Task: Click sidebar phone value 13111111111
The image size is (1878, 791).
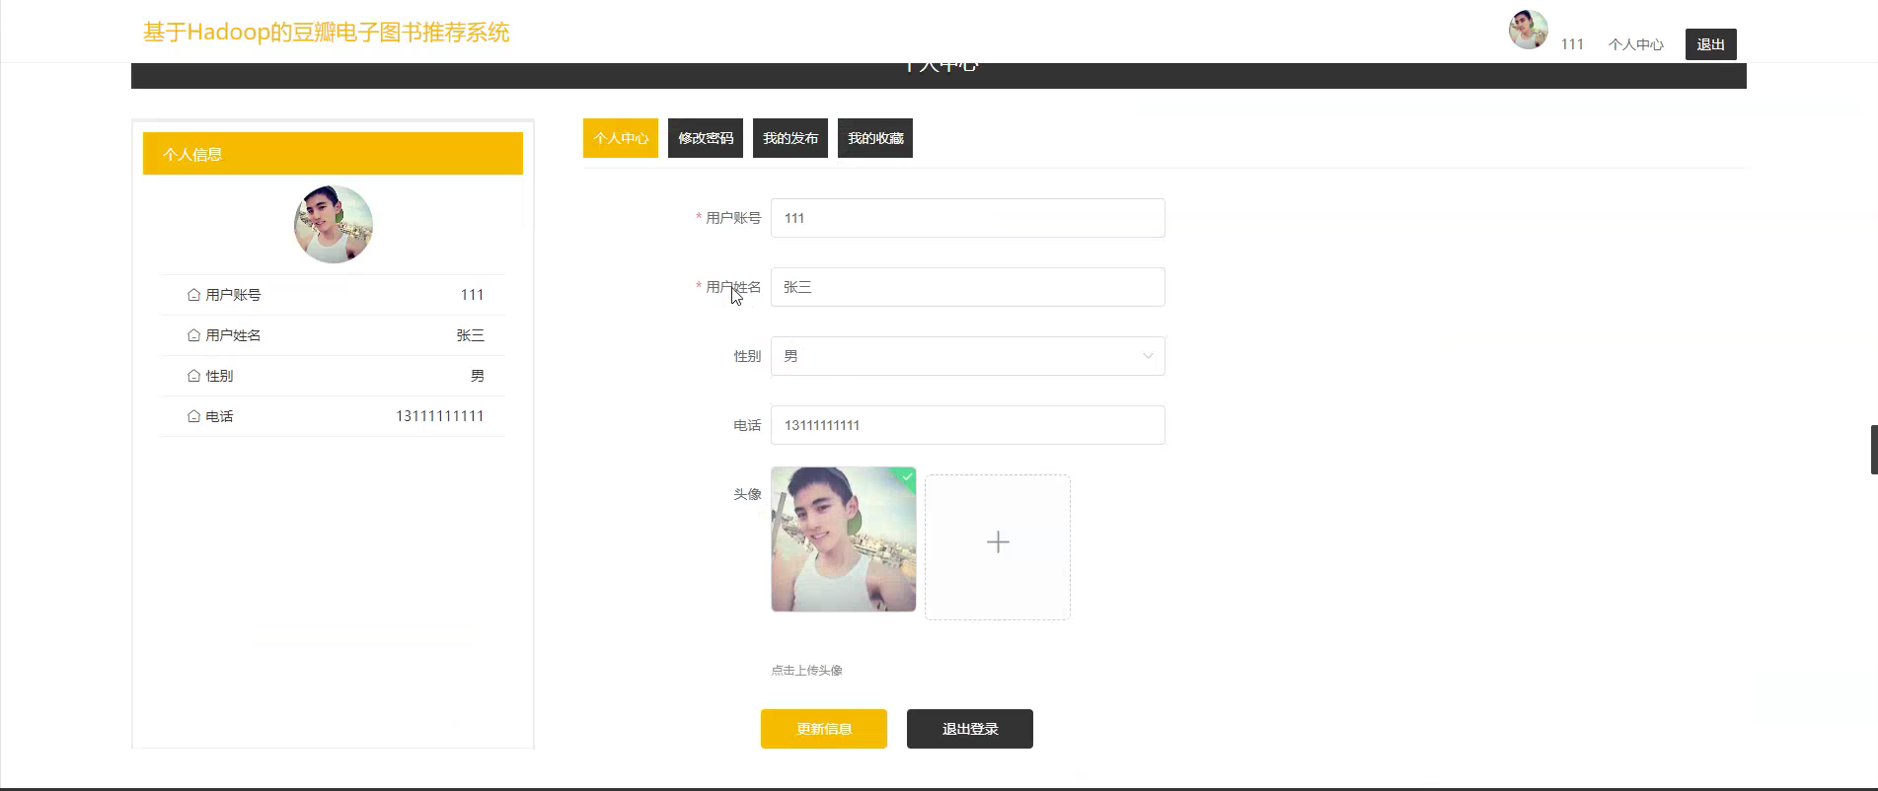Action: [x=440, y=416]
